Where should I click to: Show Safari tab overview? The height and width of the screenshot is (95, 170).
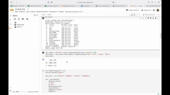(159, 2)
